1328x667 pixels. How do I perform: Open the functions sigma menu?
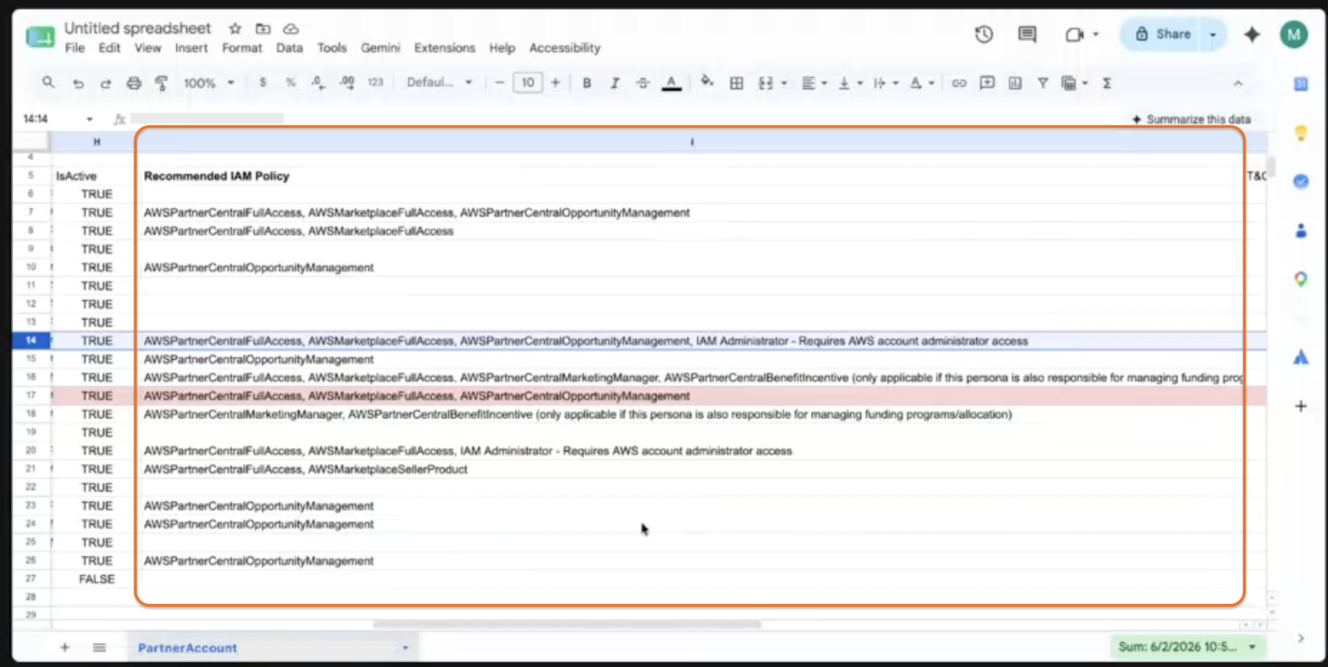1107,84
